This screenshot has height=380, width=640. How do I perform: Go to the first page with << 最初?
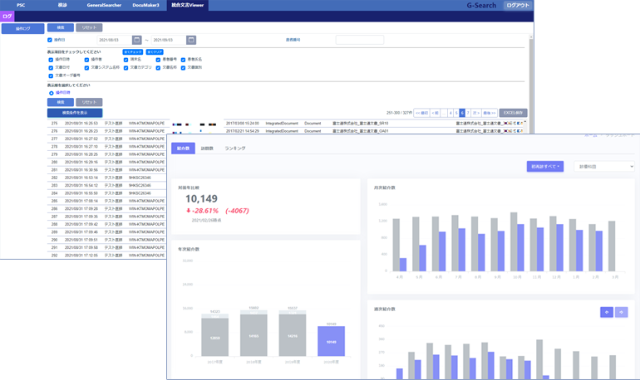(421, 113)
